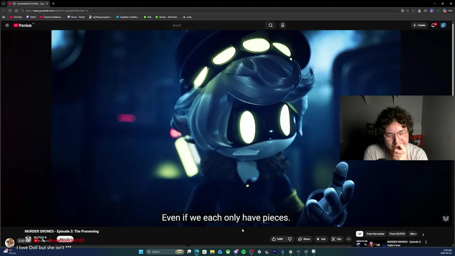455x256 pixels.
Task: Open Xbox app from taskbar
Action: click(228, 252)
